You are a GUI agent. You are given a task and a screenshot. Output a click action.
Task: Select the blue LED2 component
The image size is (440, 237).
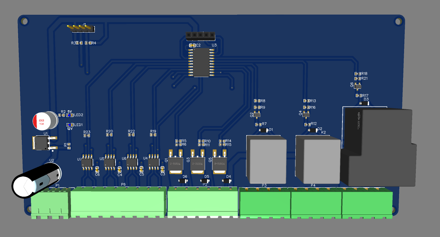pos(70,115)
